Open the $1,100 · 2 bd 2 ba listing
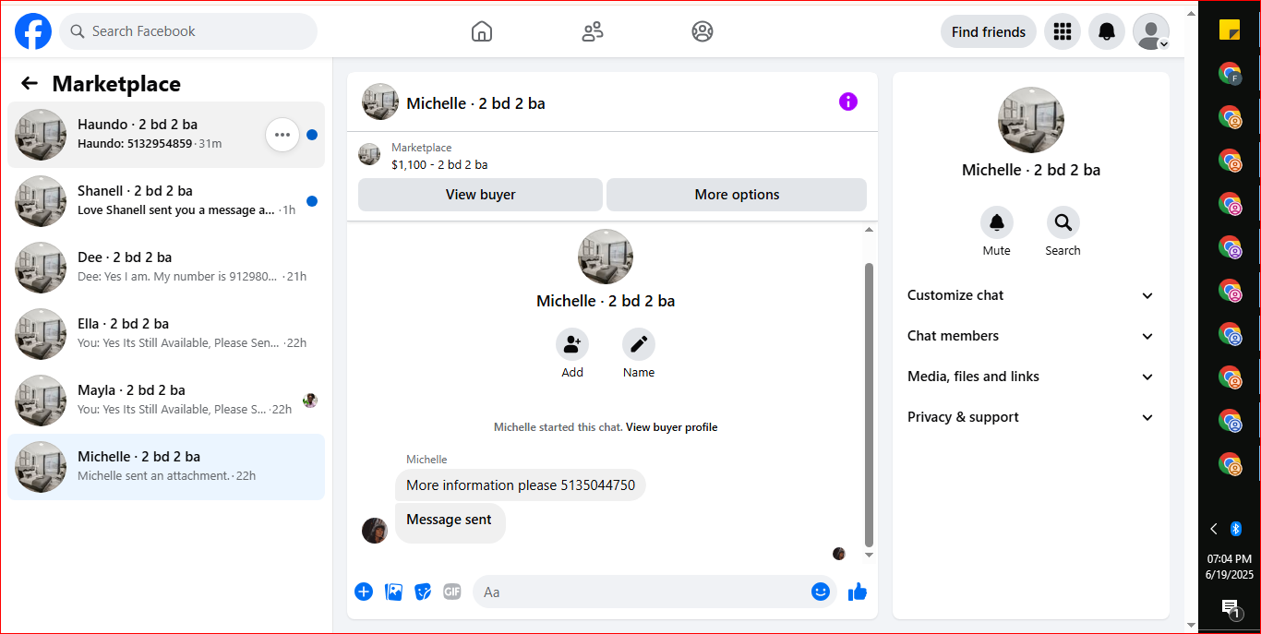 point(439,165)
